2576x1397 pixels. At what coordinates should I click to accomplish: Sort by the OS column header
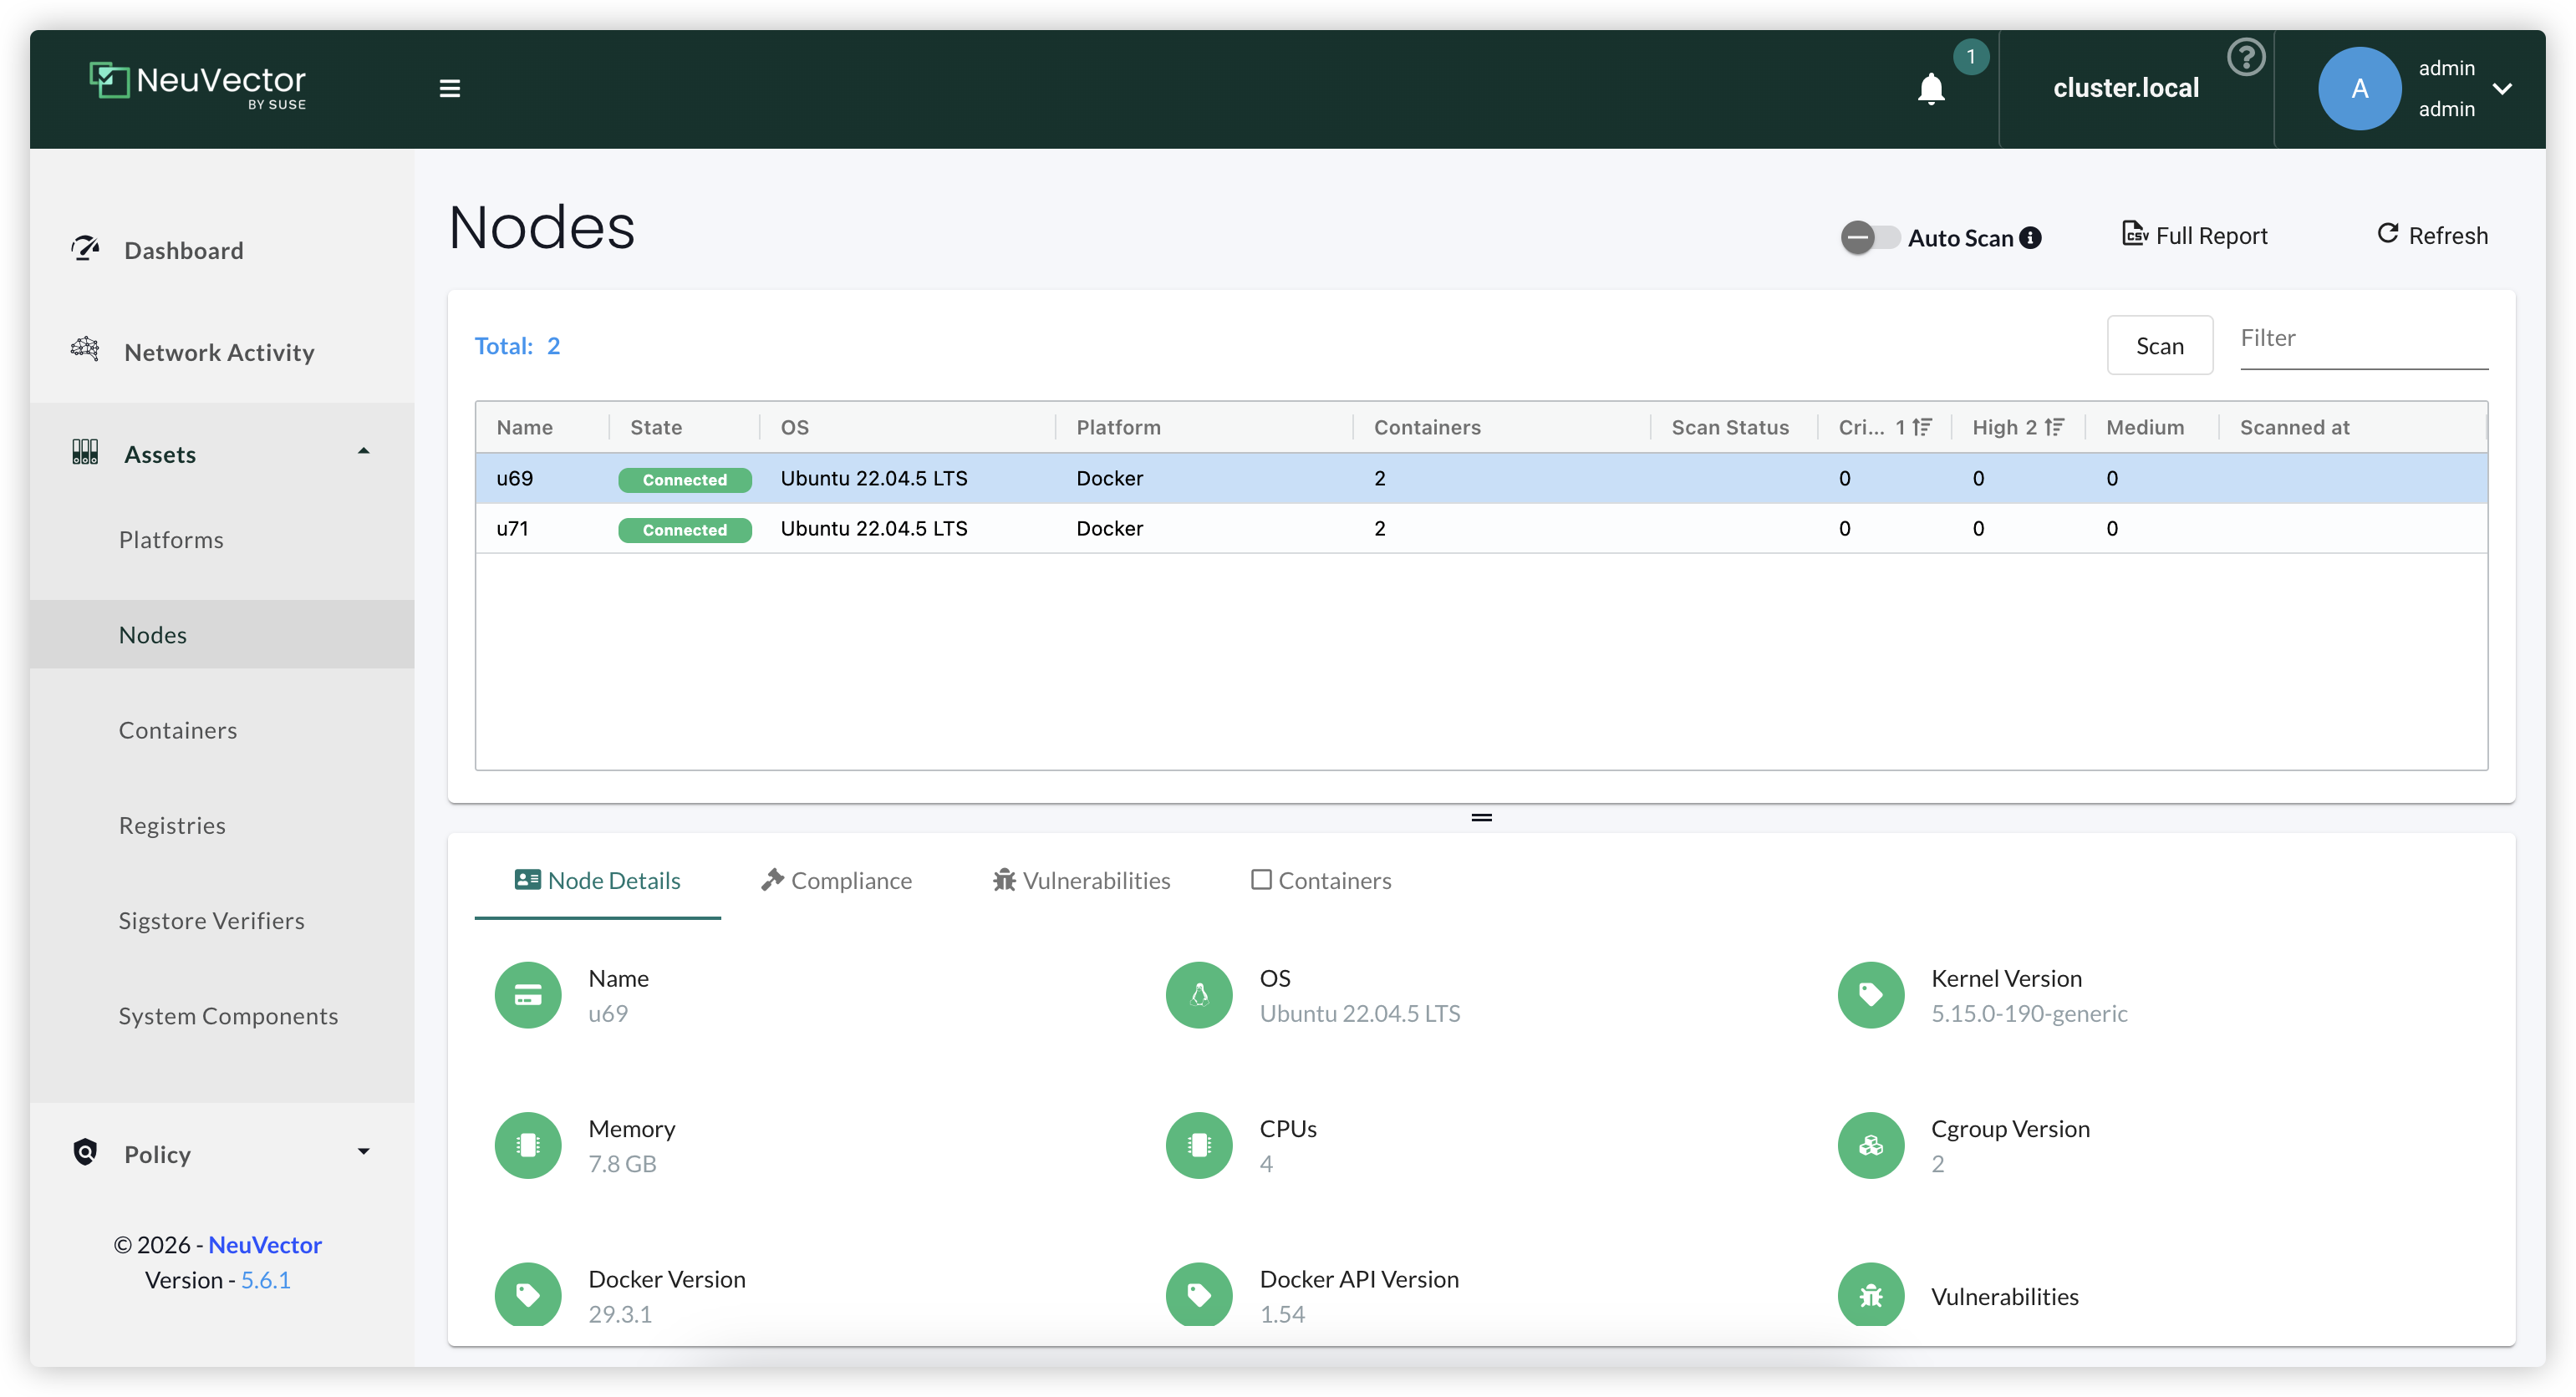click(x=795, y=427)
